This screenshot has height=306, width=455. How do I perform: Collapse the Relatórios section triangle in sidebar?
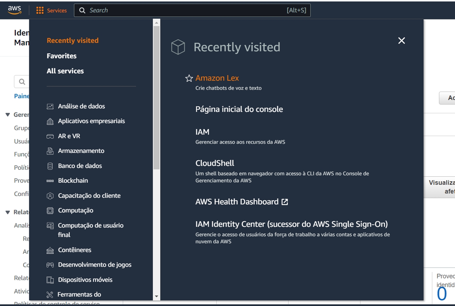tap(8, 212)
